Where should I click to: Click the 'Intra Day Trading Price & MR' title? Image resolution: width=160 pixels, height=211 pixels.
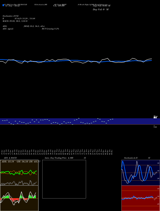[59, 158]
